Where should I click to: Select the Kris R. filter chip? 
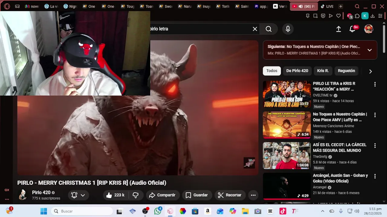point(323,71)
